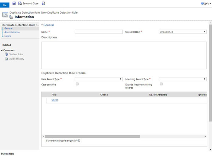Viewport: 212px width, 156px height.
Task: Open the Status Reason dropdown
Action: click(x=182, y=32)
